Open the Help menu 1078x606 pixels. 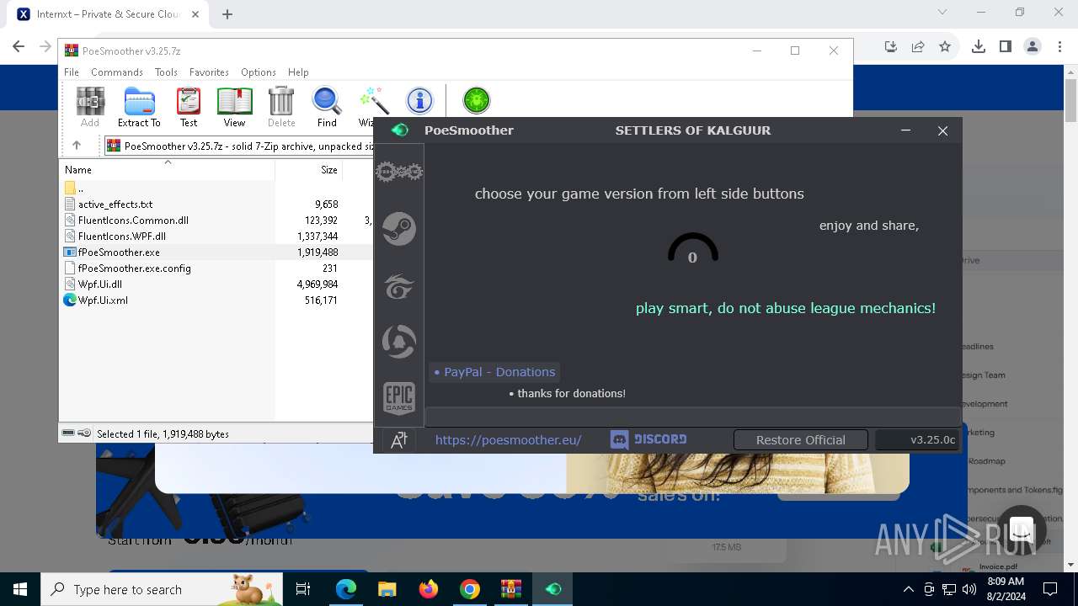pos(298,72)
